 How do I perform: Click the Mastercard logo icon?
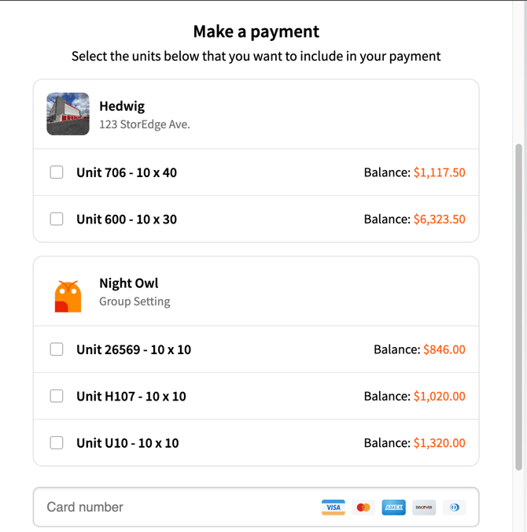click(363, 508)
